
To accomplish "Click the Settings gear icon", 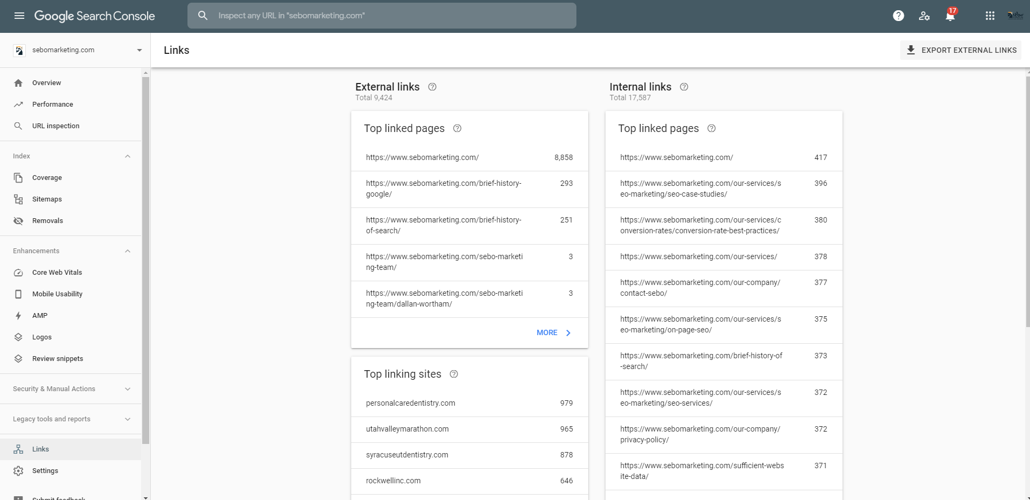I will [x=18, y=470].
